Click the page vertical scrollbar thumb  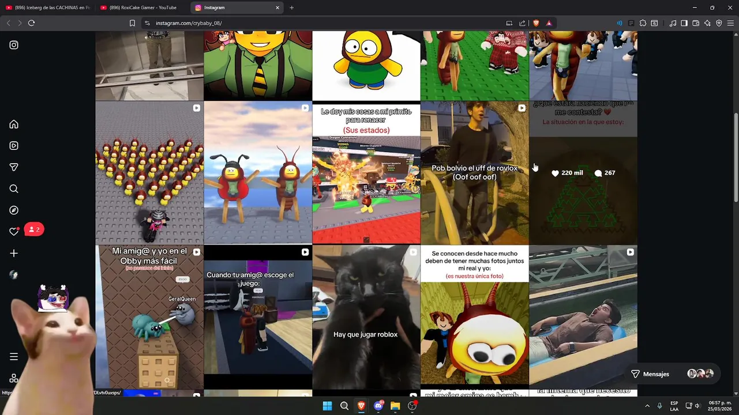736,157
